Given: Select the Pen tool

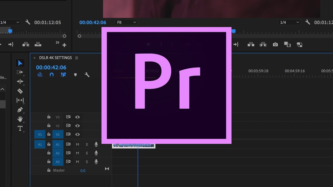Looking at the screenshot, I should pyautogui.click(x=20, y=110).
